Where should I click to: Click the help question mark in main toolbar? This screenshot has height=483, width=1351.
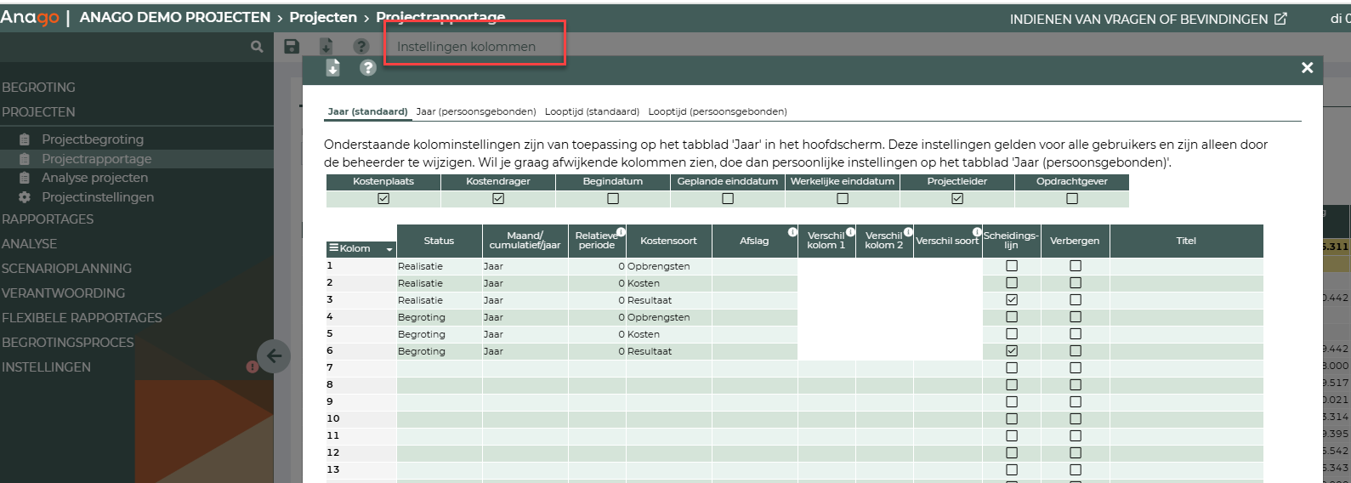(361, 47)
